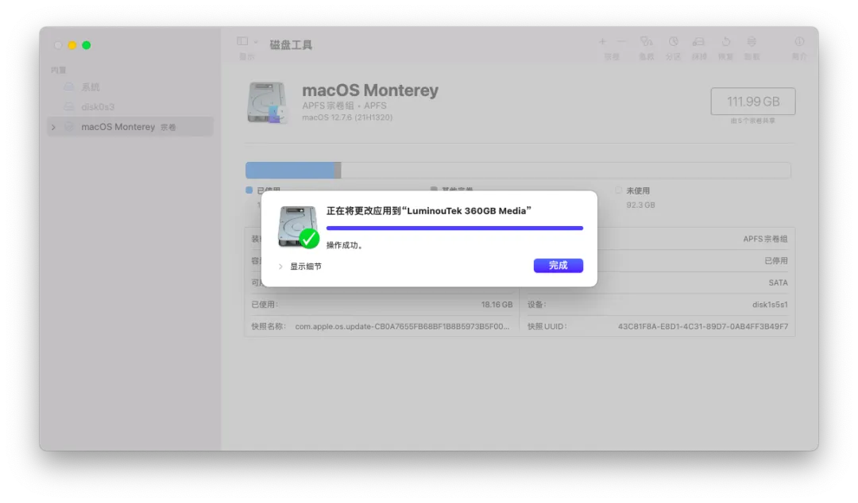Expand 显示细节 disclosure arrow
Image resolution: width=858 pixels, height=503 pixels.
pyautogui.click(x=280, y=267)
